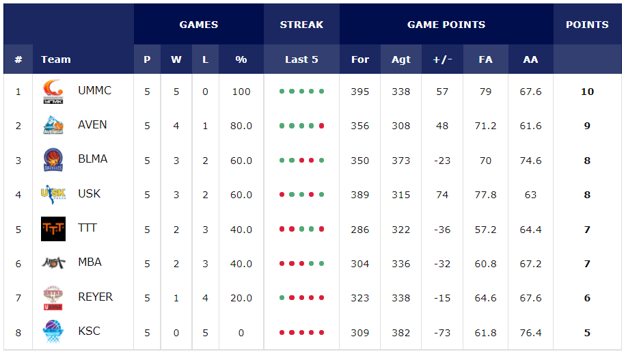Click UMMC's last-five streak dots
626x354 pixels.
(301, 92)
